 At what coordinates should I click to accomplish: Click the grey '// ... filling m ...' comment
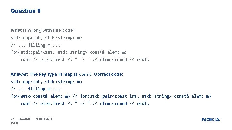(35, 45)
